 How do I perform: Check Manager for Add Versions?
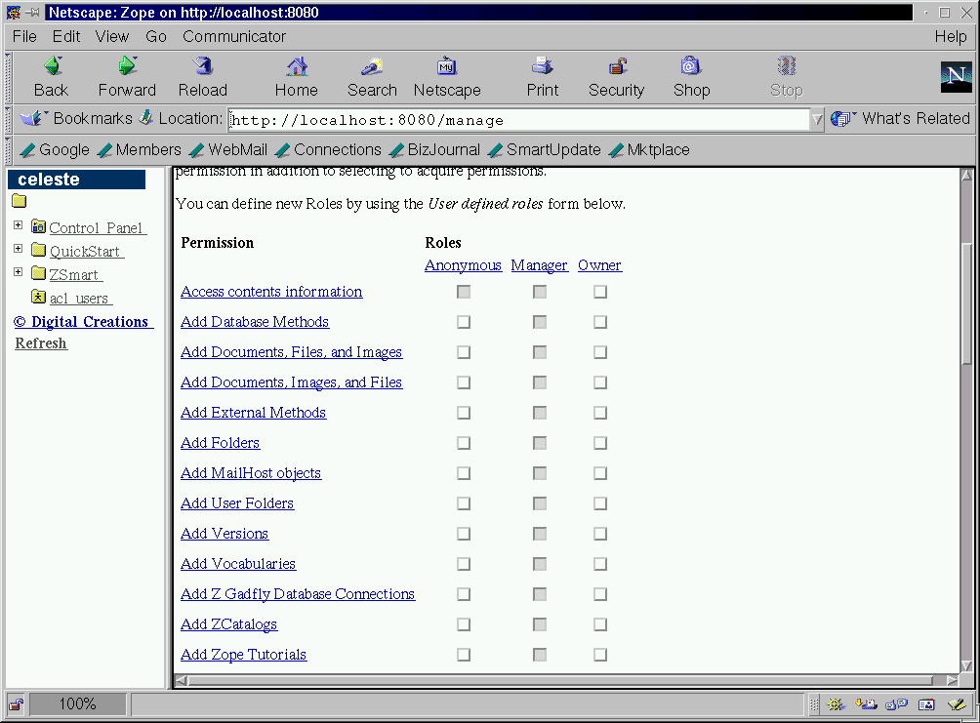540,534
